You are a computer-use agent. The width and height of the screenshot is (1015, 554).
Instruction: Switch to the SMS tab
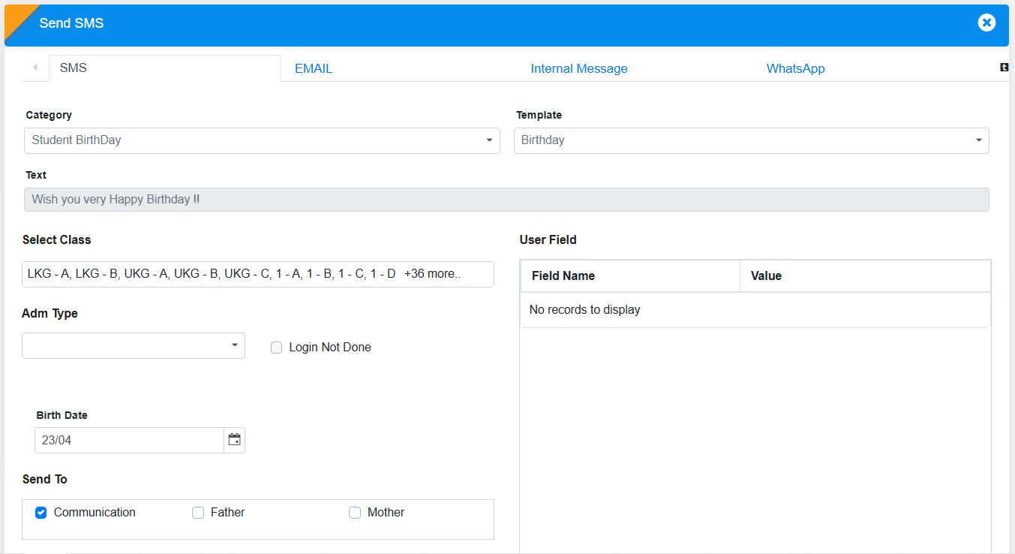point(74,68)
